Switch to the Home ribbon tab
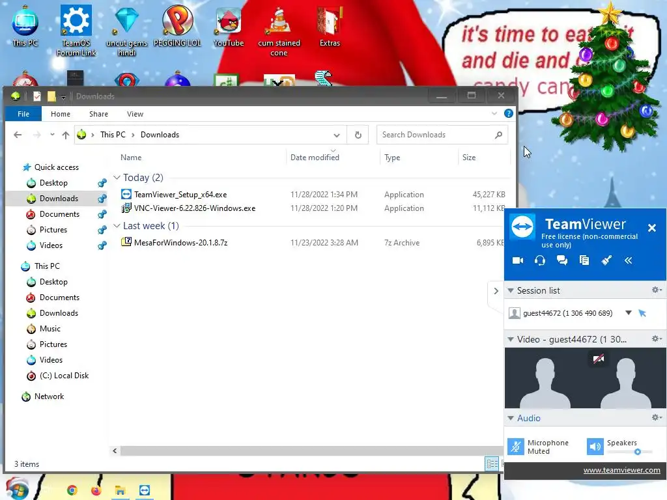 (61, 114)
